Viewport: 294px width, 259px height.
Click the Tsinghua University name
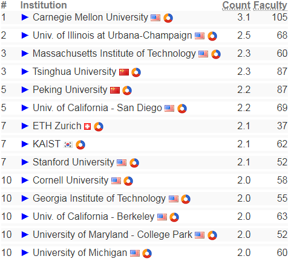(74, 72)
